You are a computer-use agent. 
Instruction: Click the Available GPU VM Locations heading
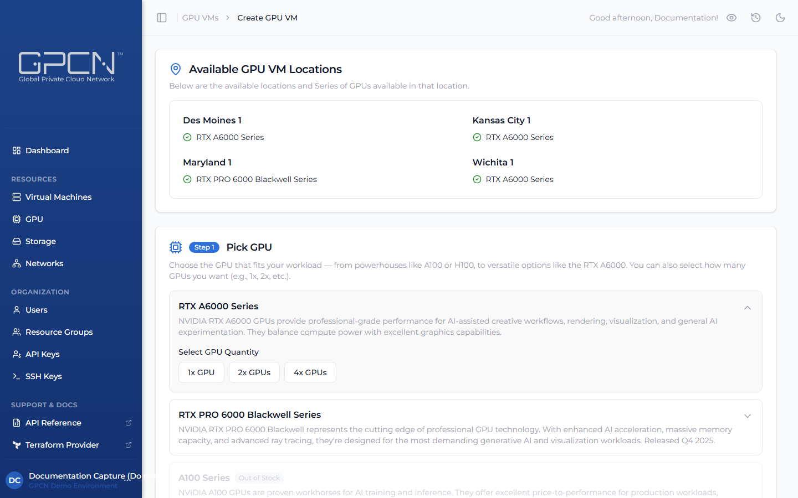265,69
